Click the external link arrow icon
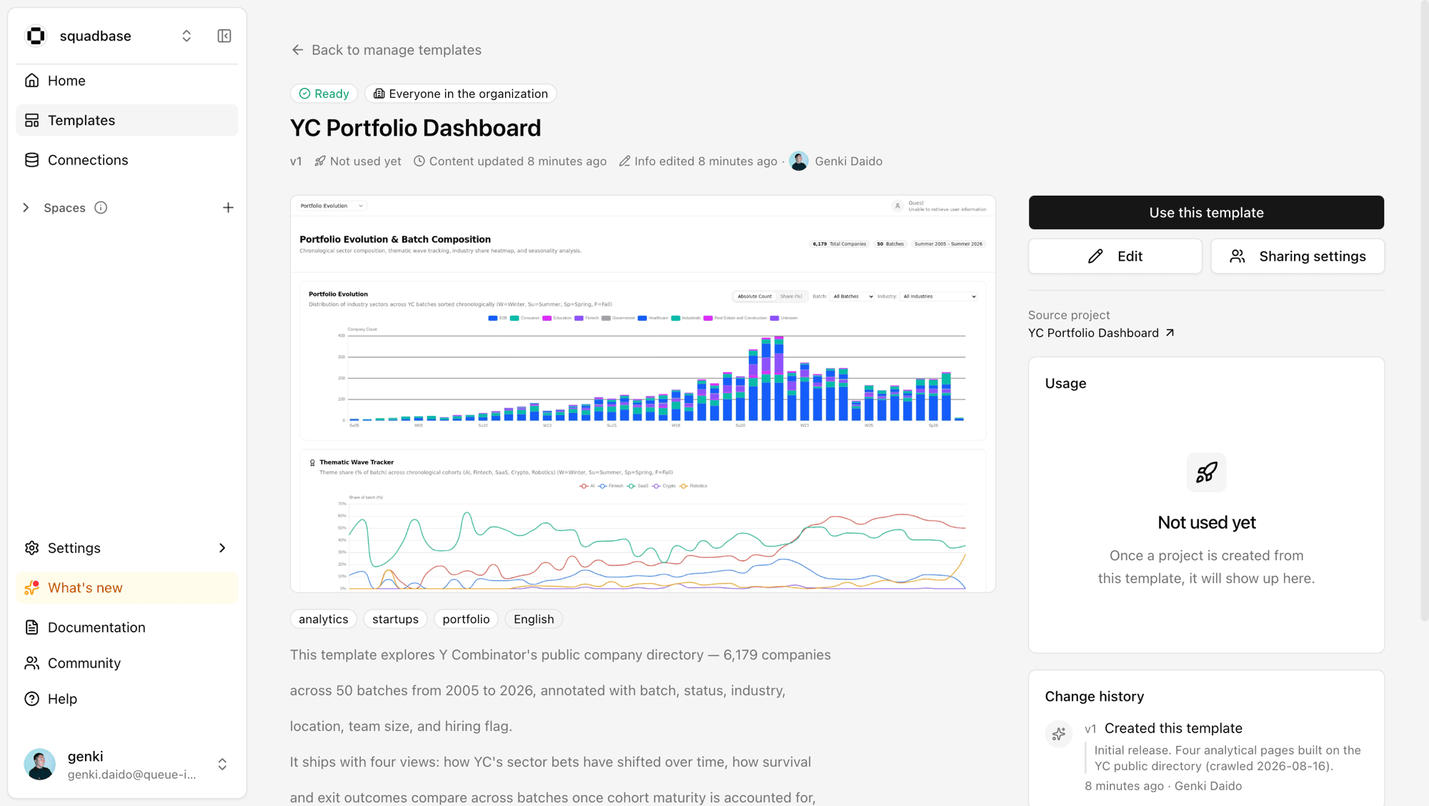Viewport: 1429px width, 806px height. 1170,333
